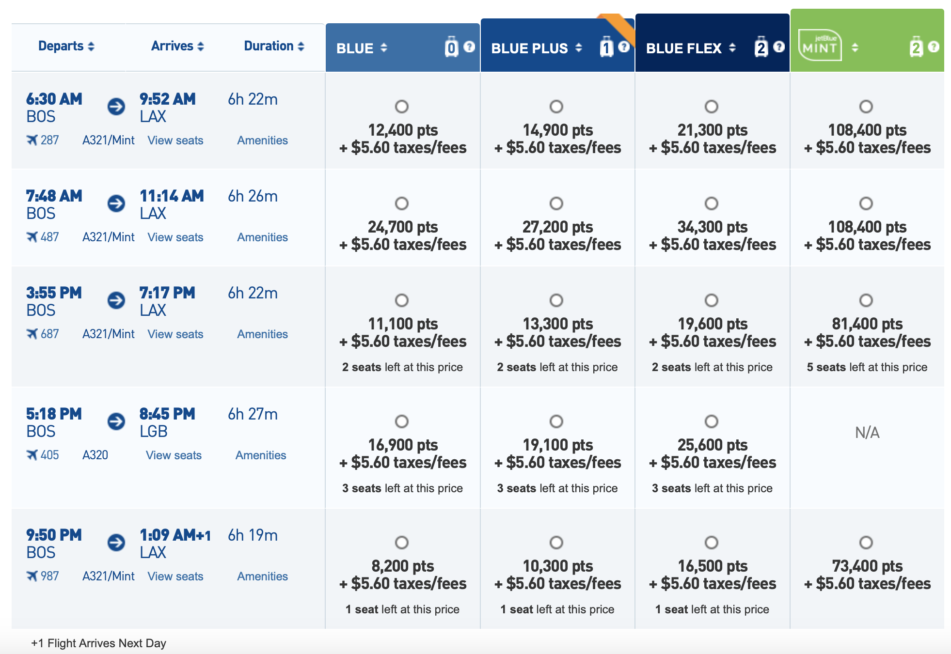
Task: Click the Blue Plus checked bag icon
Action: click(x=606, y=47)
